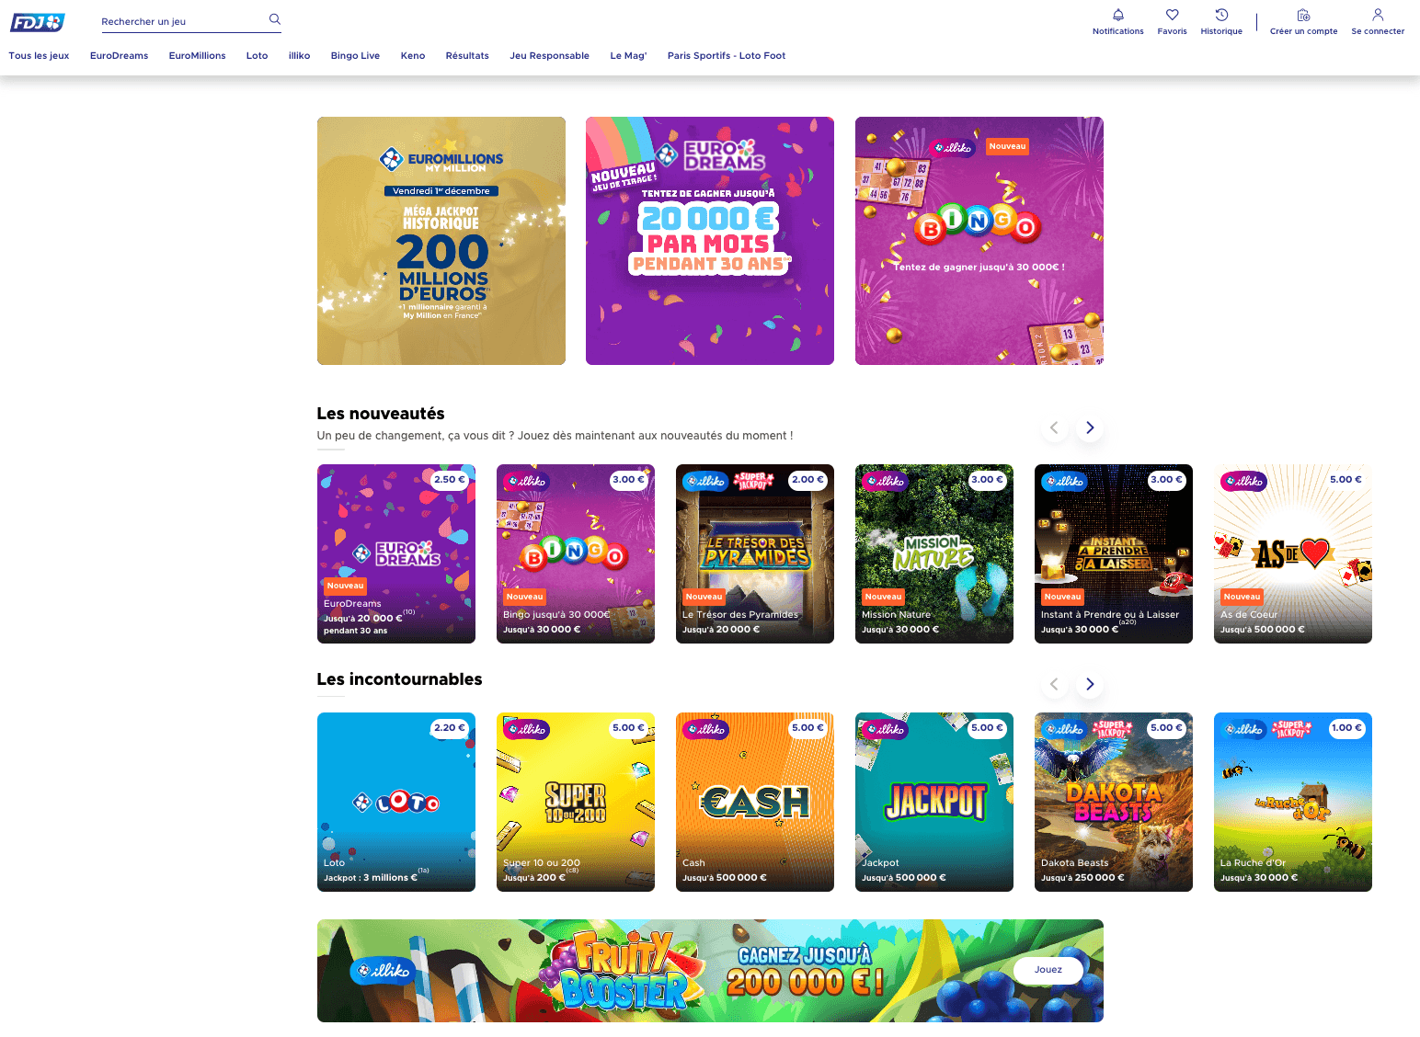Show previous Les incontournables games arrow

(1054, 684)
